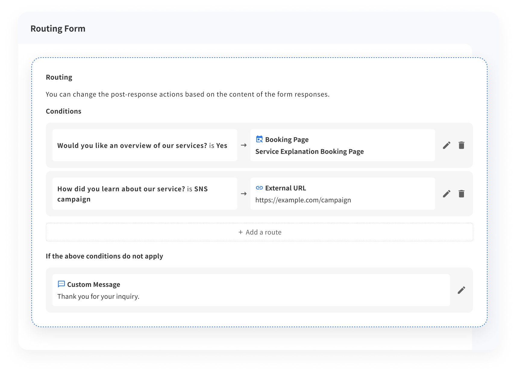
Task: Edit the Custom Message fallback action
Action: click(461, 290)
